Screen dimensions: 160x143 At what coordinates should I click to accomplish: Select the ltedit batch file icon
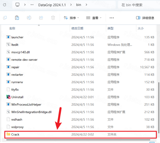pos(8,45)
